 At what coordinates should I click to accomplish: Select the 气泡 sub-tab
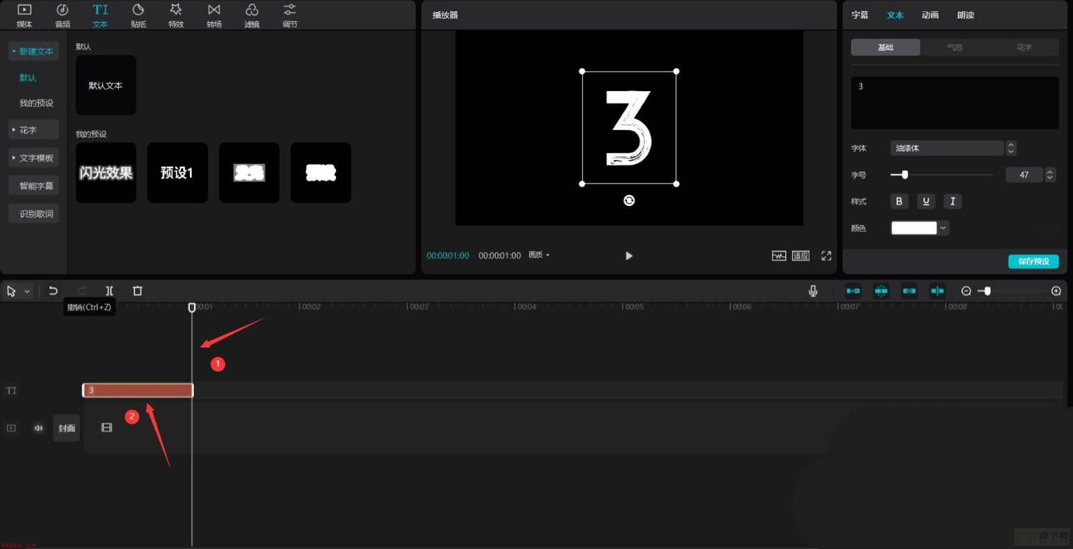pyautogui.click(x=955, y=47)
